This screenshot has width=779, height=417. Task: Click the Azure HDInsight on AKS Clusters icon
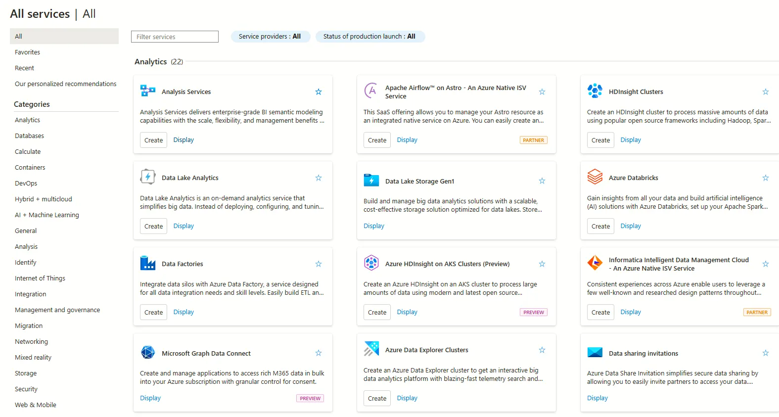(371, 263)
